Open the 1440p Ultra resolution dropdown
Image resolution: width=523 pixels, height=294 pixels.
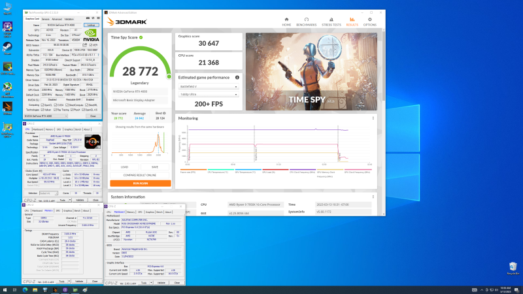tap(209, 95)
